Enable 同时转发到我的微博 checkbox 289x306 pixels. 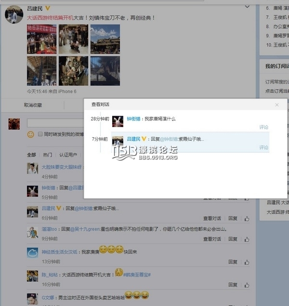(40, 134)
